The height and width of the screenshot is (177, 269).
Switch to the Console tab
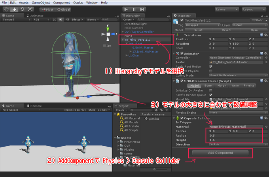pyautogui.click(x=34, y=106)
